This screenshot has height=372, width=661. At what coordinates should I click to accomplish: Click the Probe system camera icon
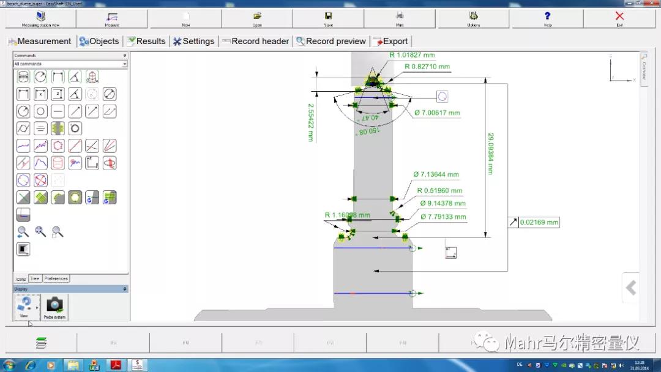(x=55, y=305)
